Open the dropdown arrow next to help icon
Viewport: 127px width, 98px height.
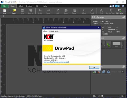pos(125,6)
